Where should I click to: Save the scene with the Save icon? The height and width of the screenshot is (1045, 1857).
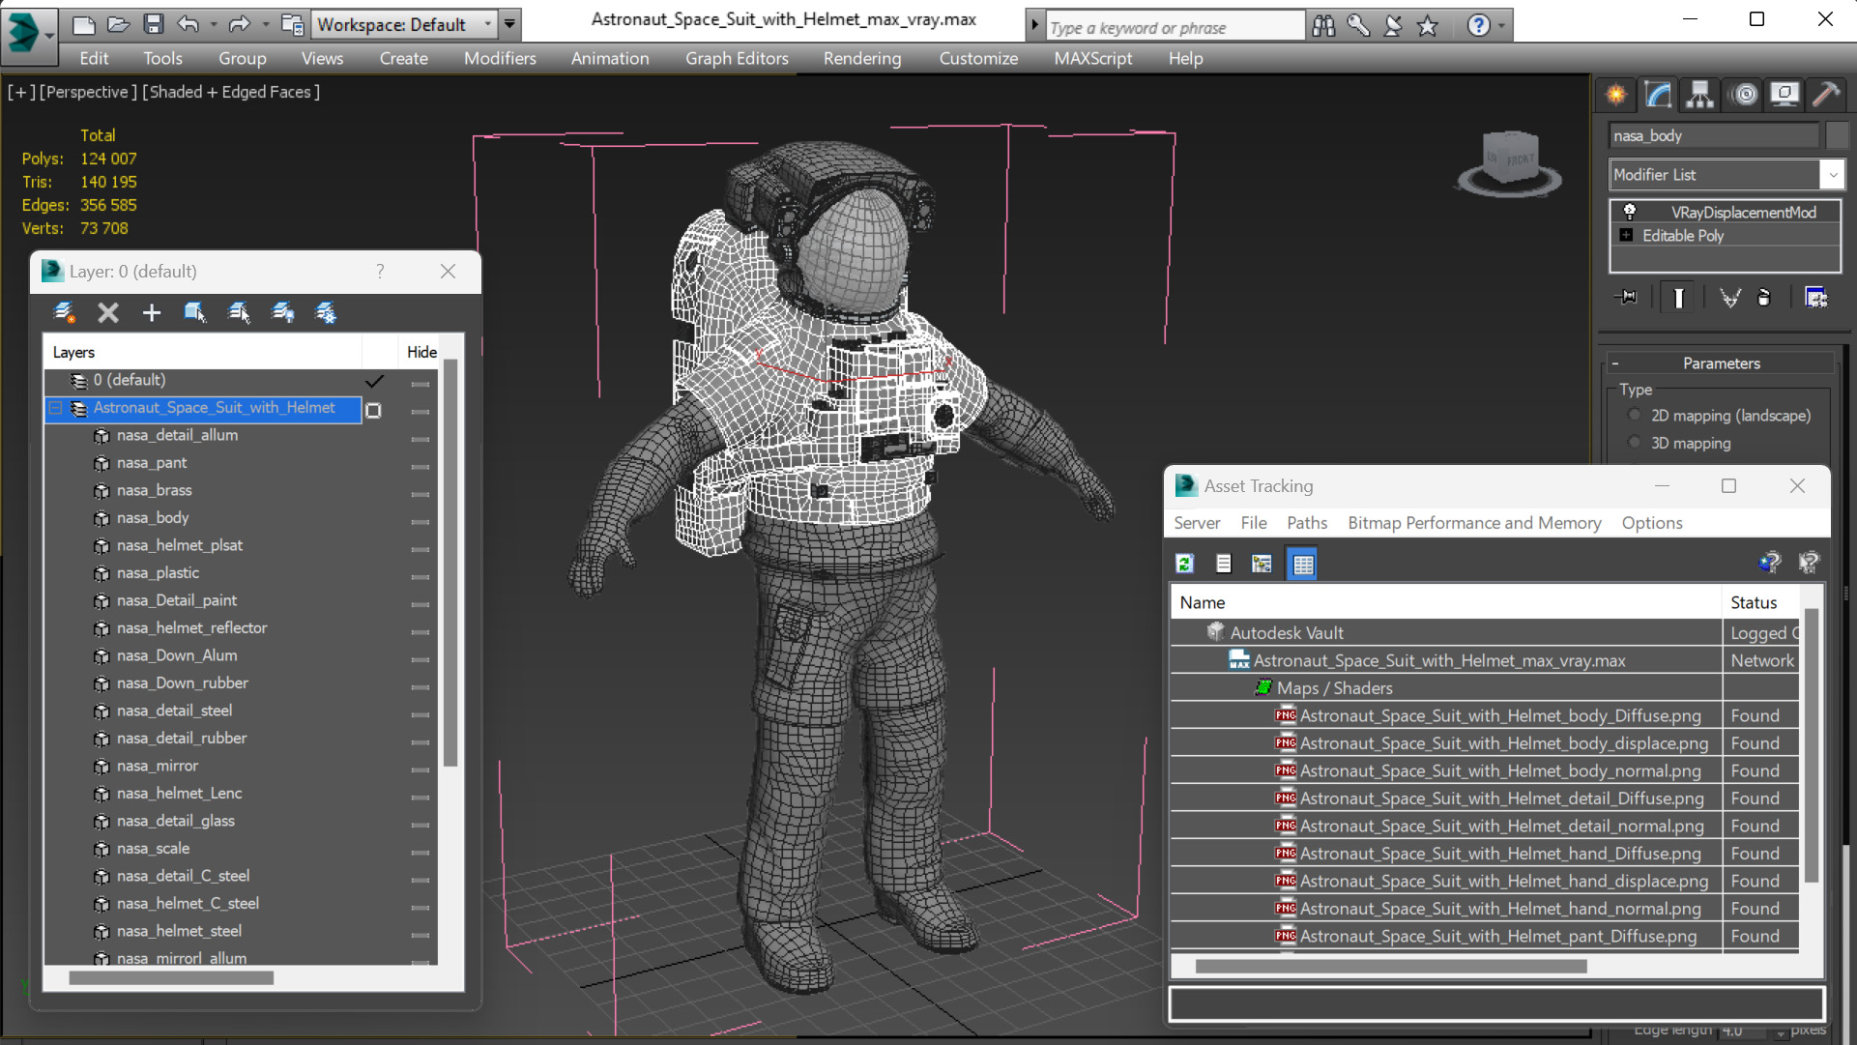tap(153, 24)
